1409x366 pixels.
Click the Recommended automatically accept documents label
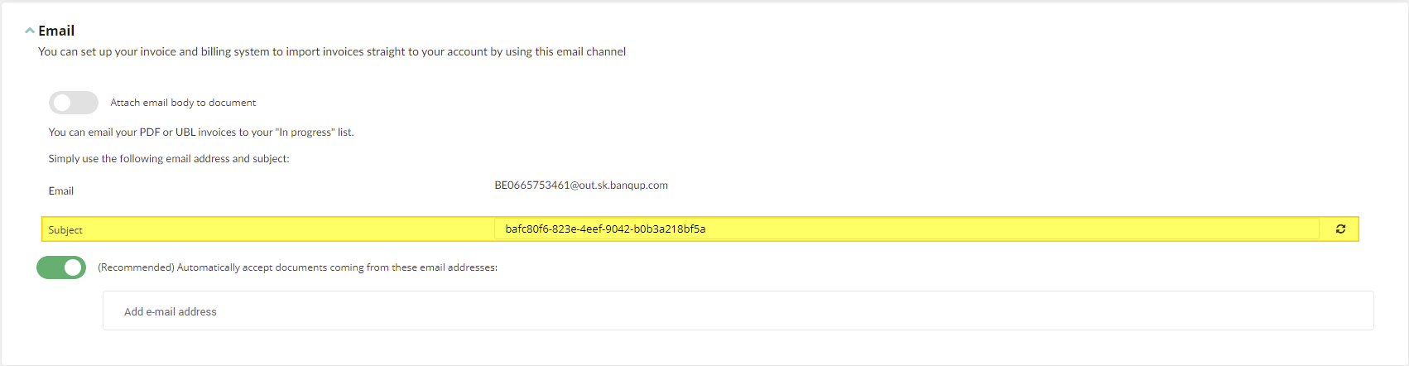(x=298, y=267)
